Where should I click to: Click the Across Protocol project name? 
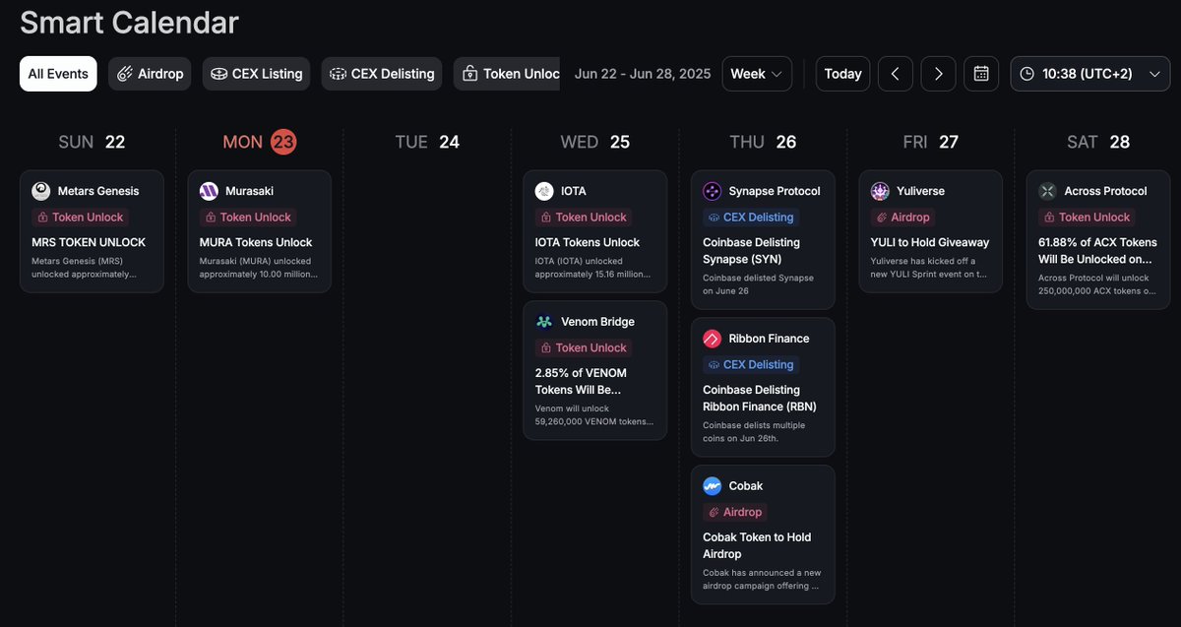(1105, 191)
